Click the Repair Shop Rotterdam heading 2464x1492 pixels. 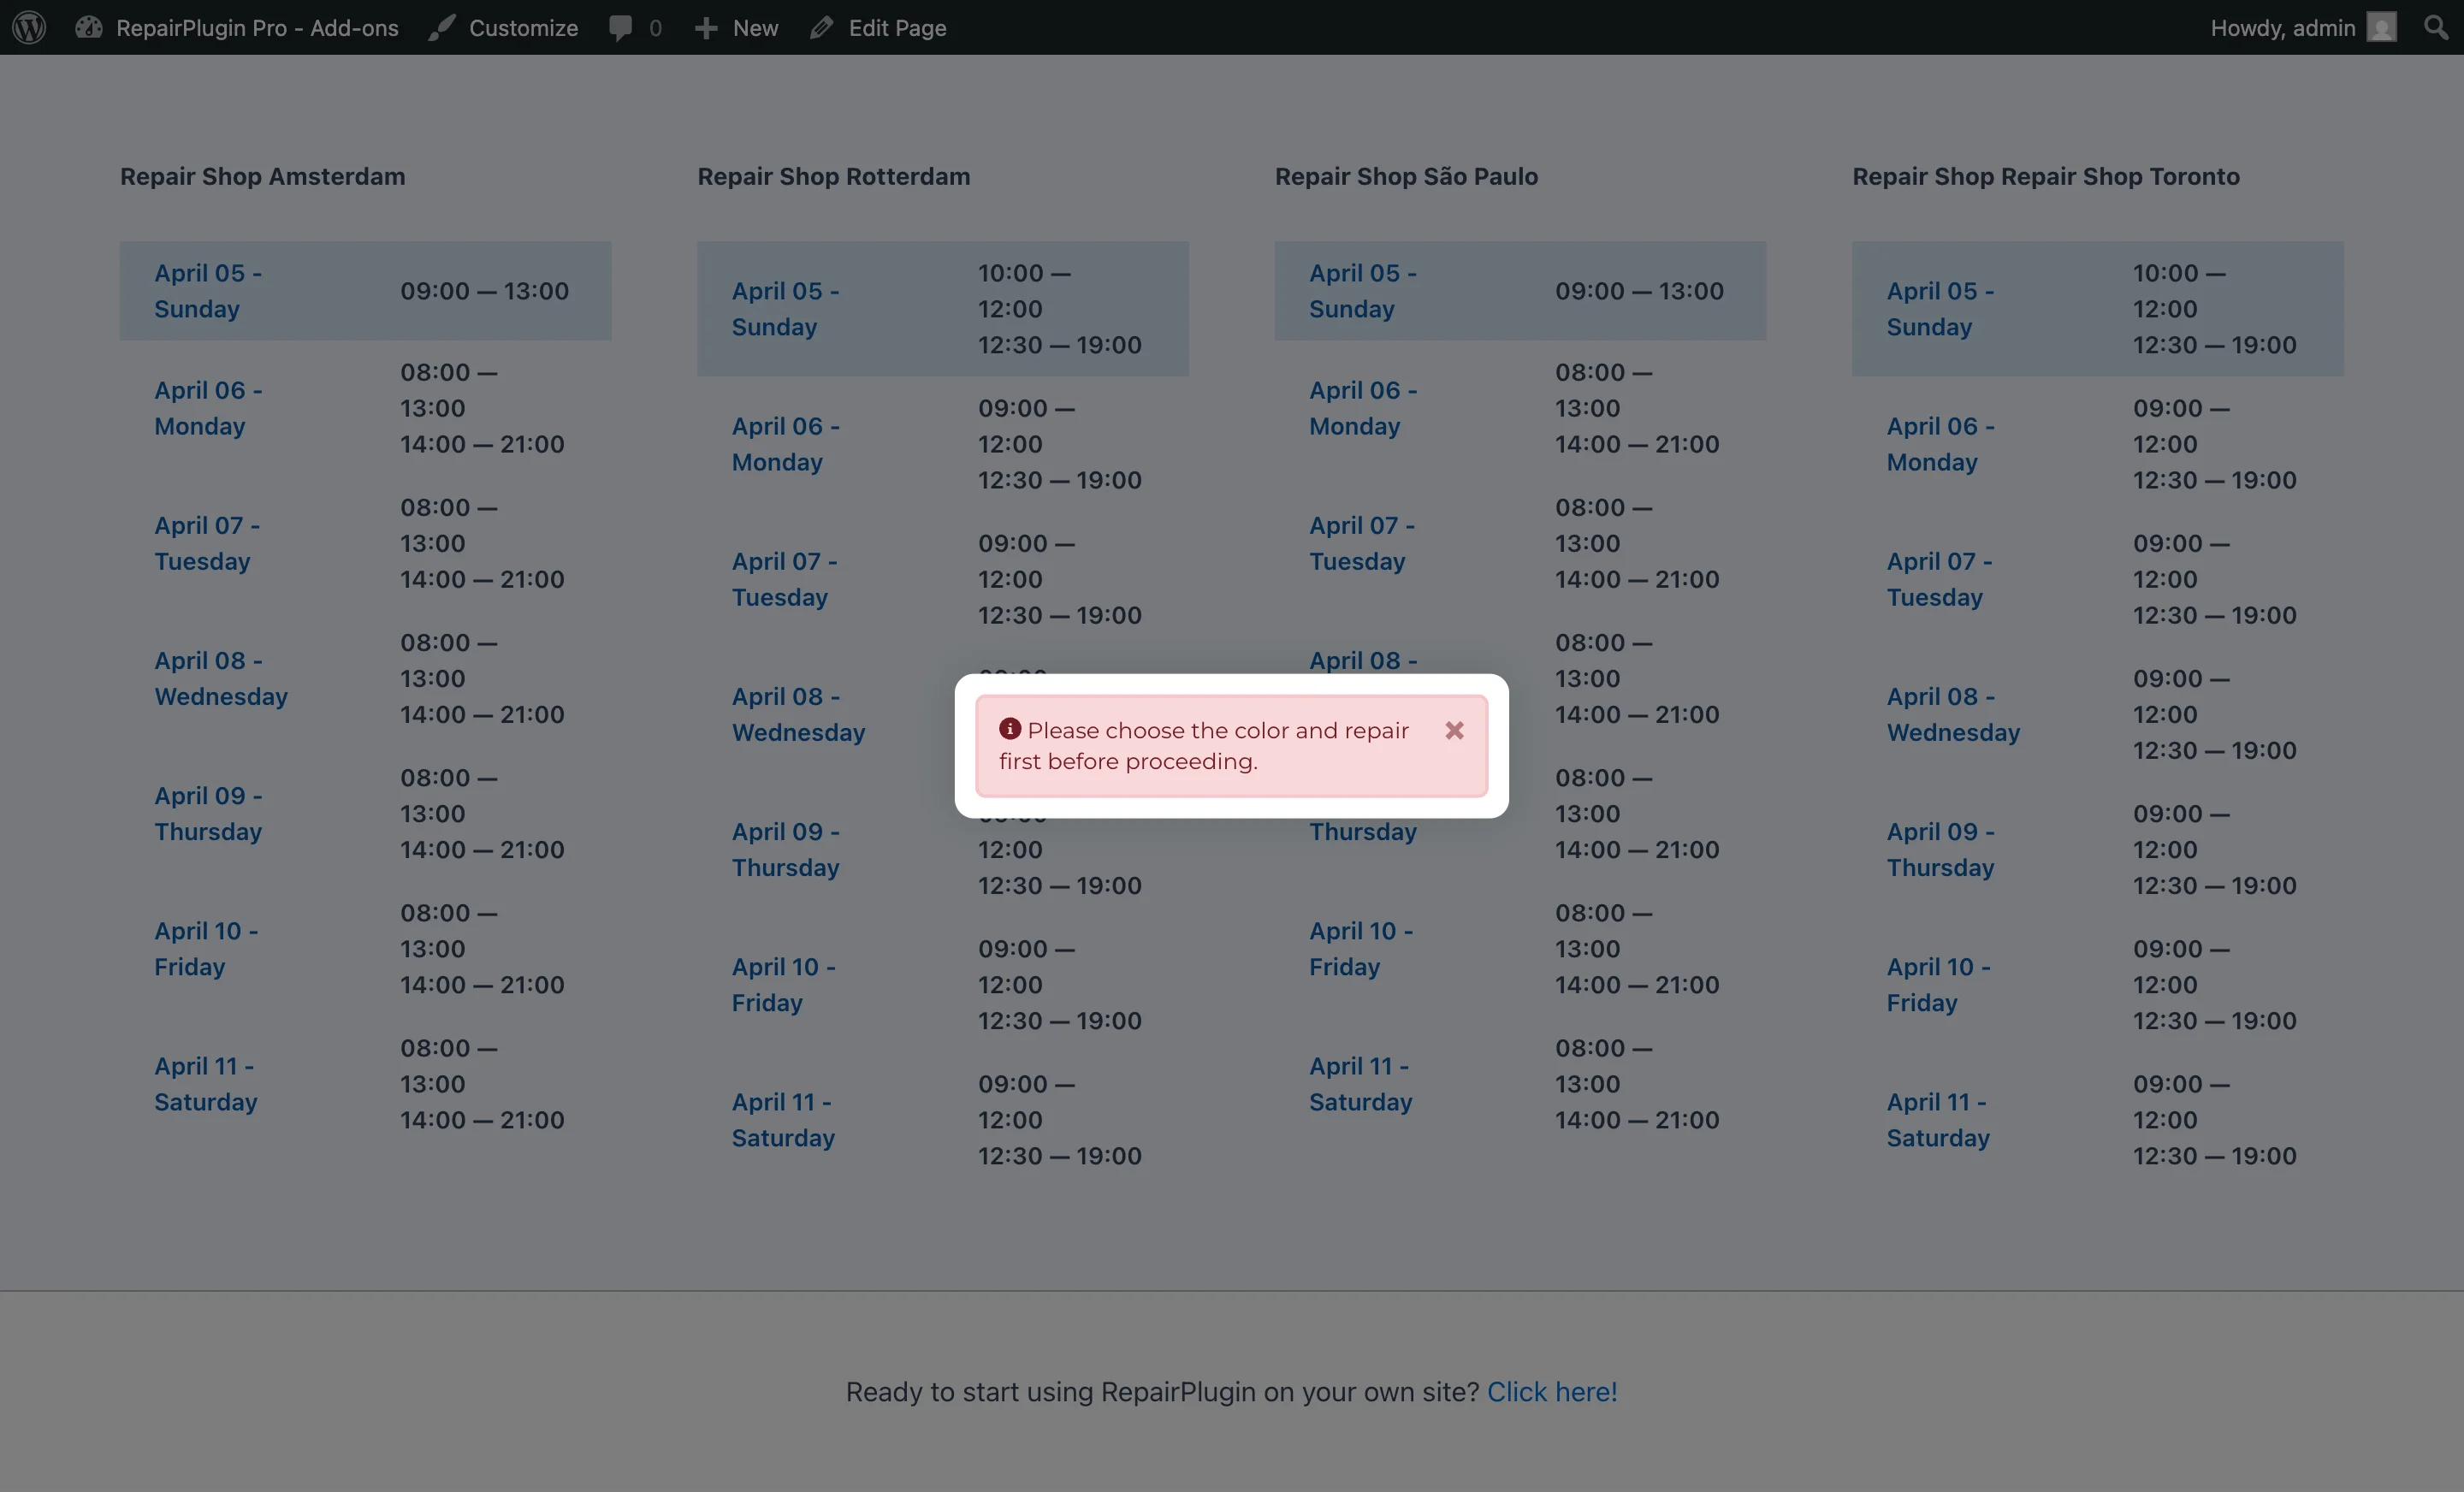pos(833,176)
